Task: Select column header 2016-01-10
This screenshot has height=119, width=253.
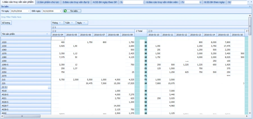Action: pyautogui.click(x=154, y=35)
